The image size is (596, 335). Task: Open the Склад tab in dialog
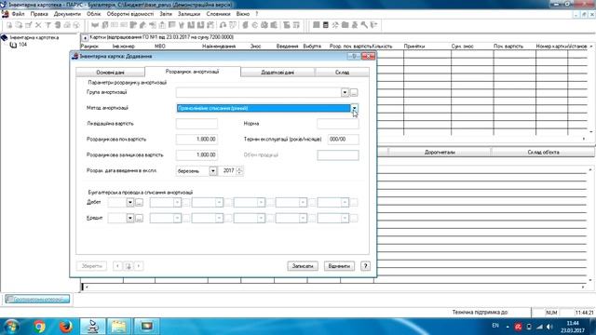(342, 73)
